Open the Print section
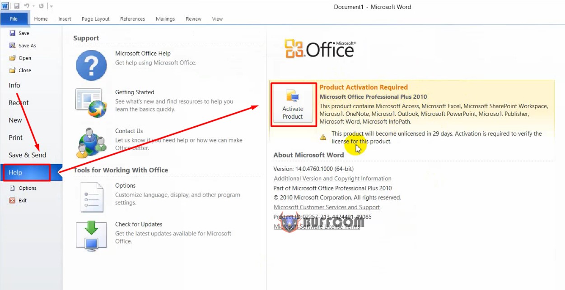This screenshot has width=565, height=290. click(x=16, y=138)
